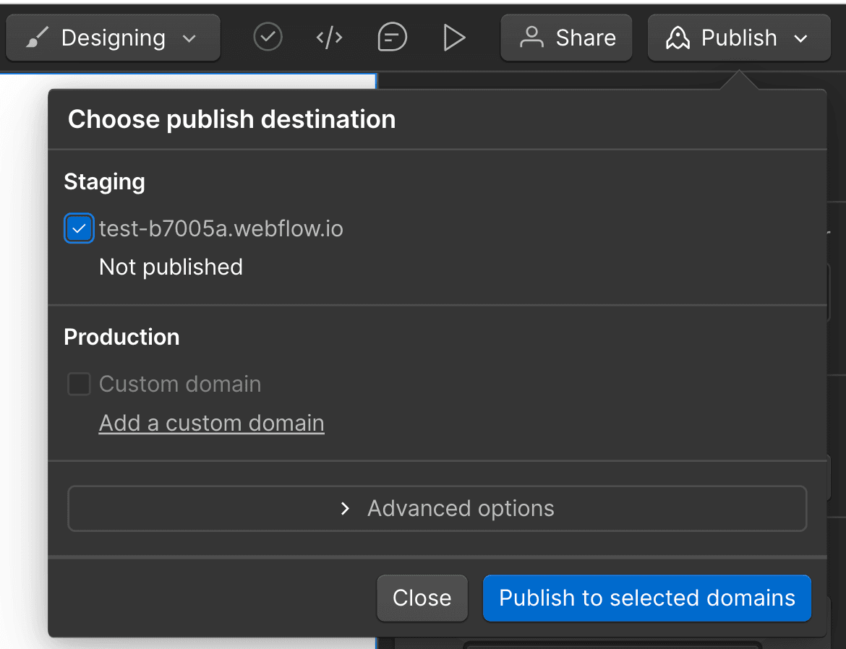846x649 pixels.
Task: Click the Not published status text
Action: (x=171, y=267)
